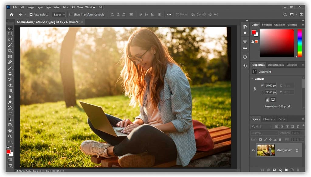The width and height of the screenshot is (311, 177).
Task: Toggle Lock all padlock in the Lock row
Action: coord(280,140)
